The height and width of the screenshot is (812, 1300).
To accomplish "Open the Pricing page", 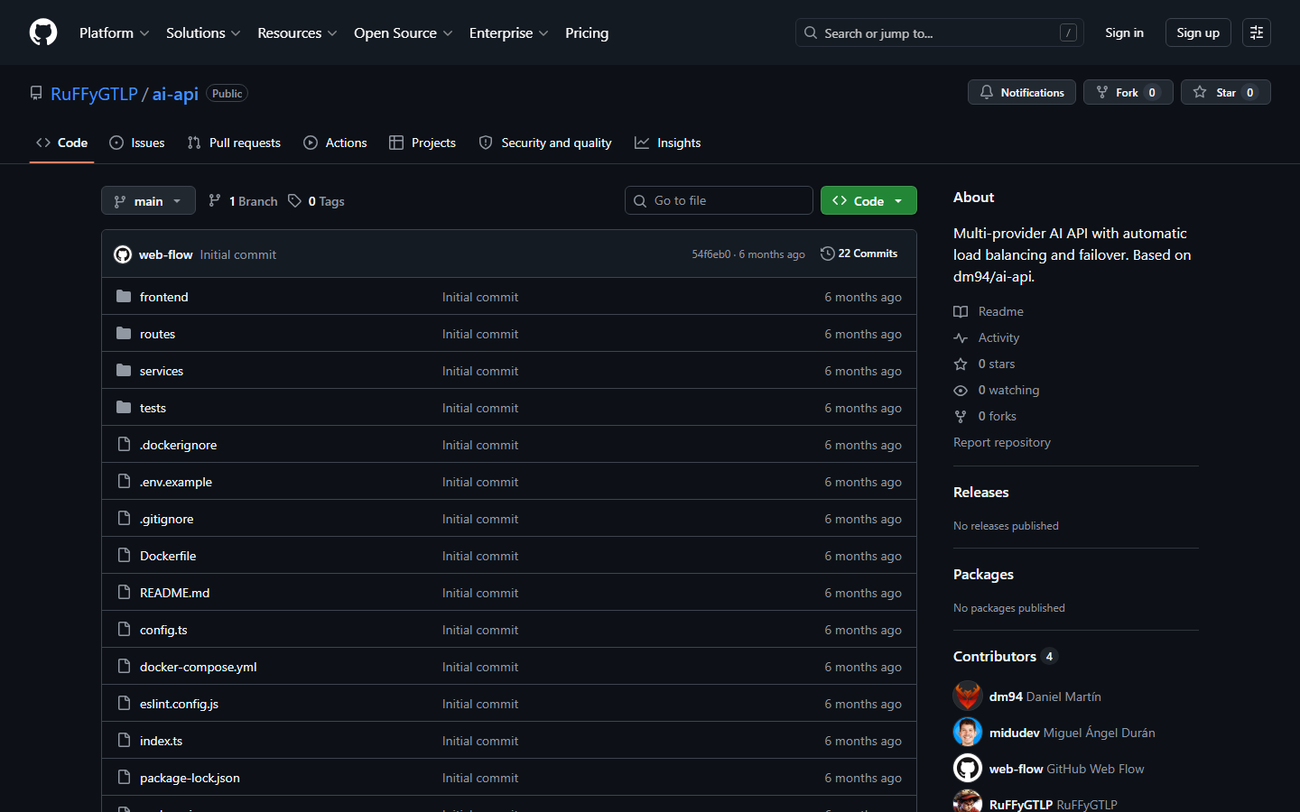I will (587, 32).
